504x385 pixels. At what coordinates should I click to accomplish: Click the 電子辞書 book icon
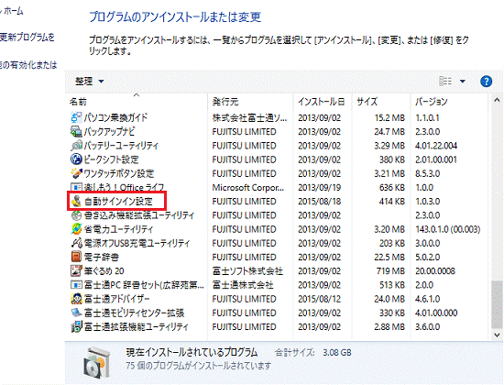(x=76, y=257)
